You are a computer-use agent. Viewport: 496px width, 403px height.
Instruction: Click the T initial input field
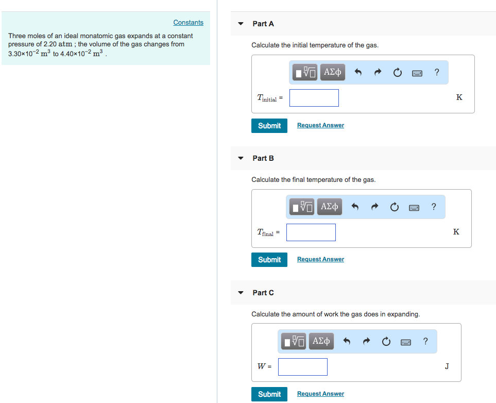(314, 98)
